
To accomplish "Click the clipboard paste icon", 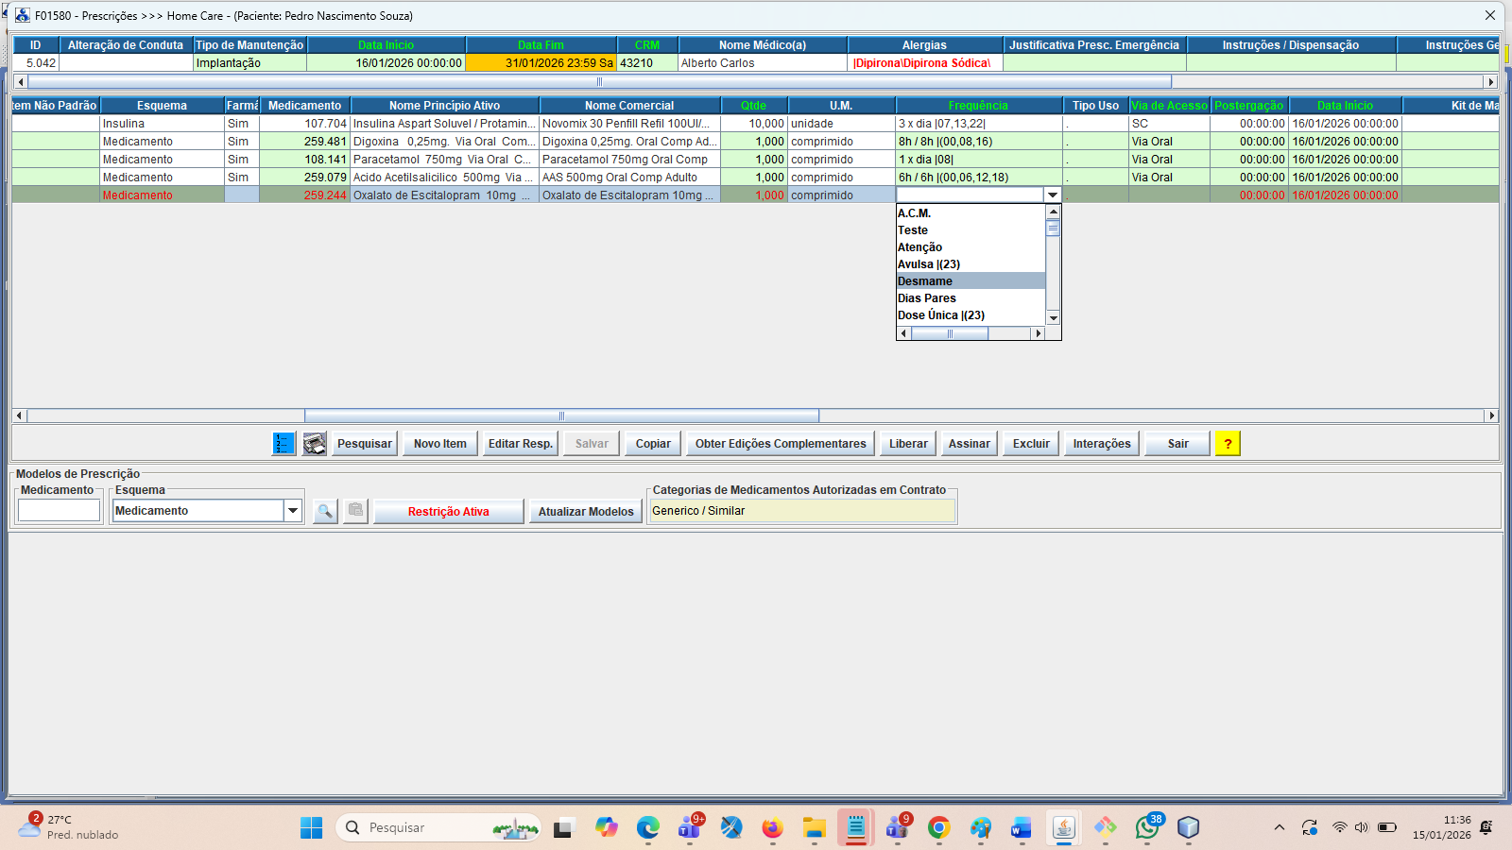I will [x=355, y=511].
